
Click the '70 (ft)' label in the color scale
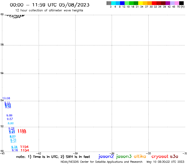pyautogui.click(x=181, y=7)
